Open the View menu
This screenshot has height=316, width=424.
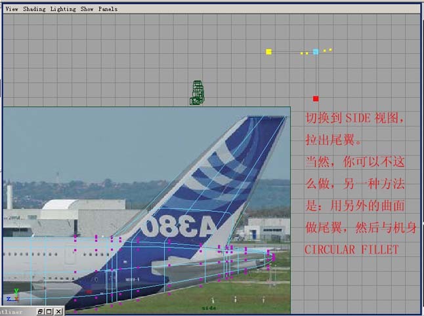(12, 9)
